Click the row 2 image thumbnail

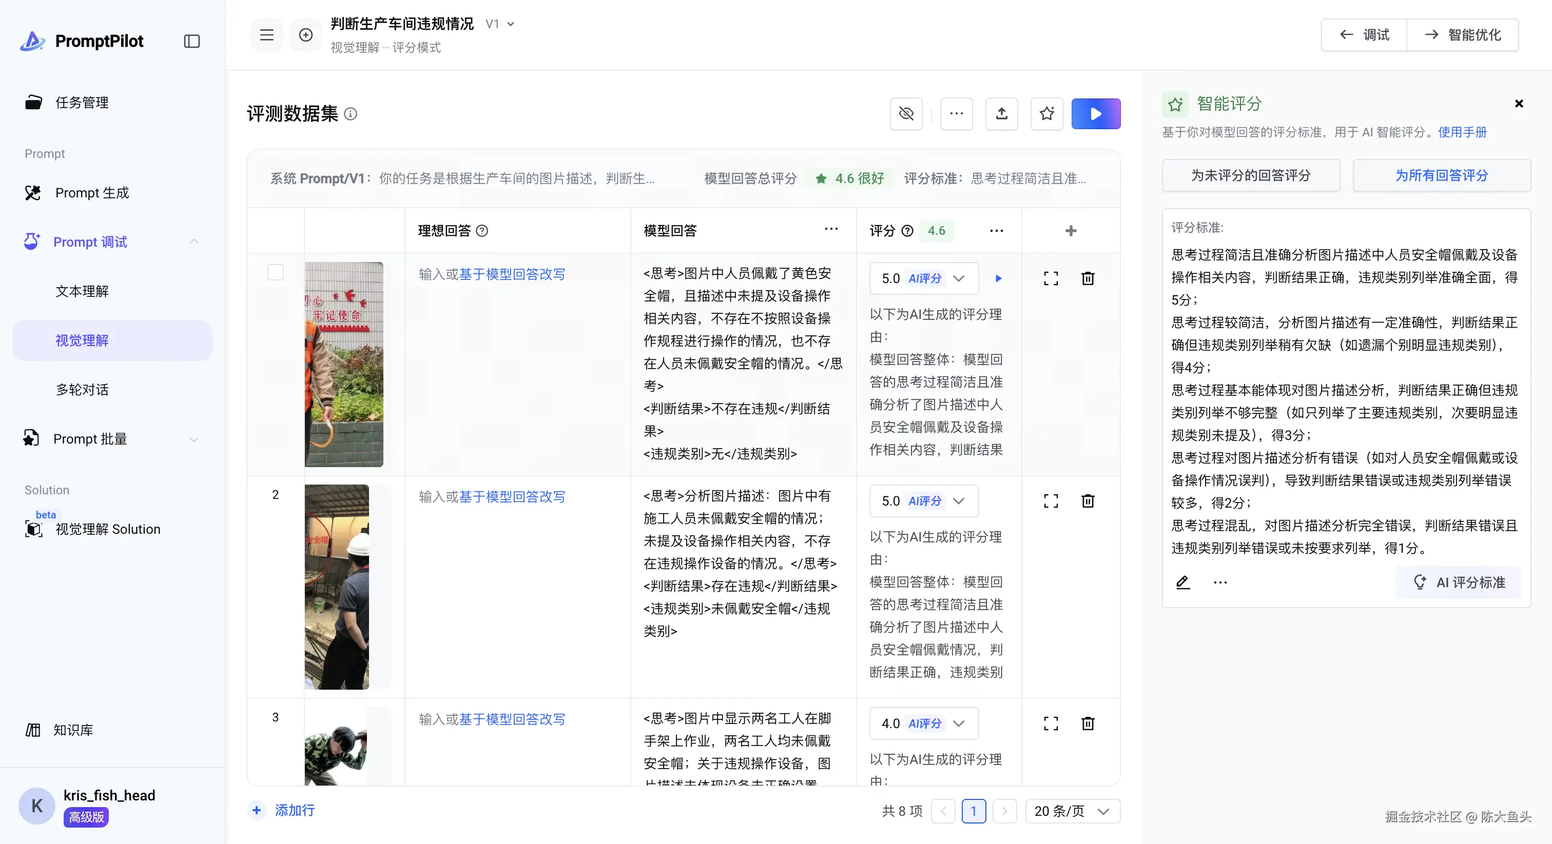click(x=337, y=587)
